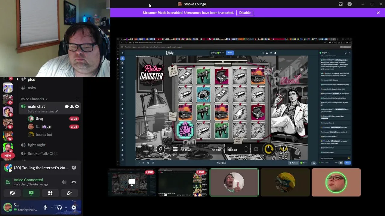
Task: Open headphone output options arrow
Action: tap(66, 207)
